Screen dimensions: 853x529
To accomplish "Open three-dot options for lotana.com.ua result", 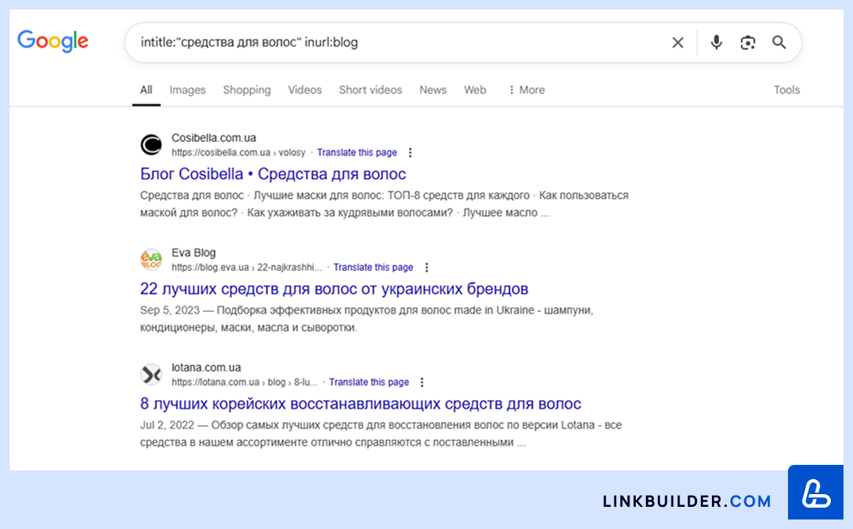I will (x=423, y=382).
